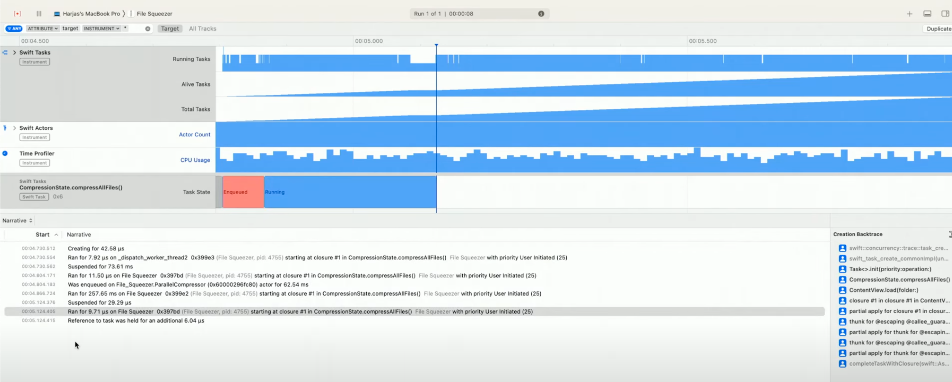Click the Swift Task badge next to 0x6
952x382 pixels.
pos(34,197)
